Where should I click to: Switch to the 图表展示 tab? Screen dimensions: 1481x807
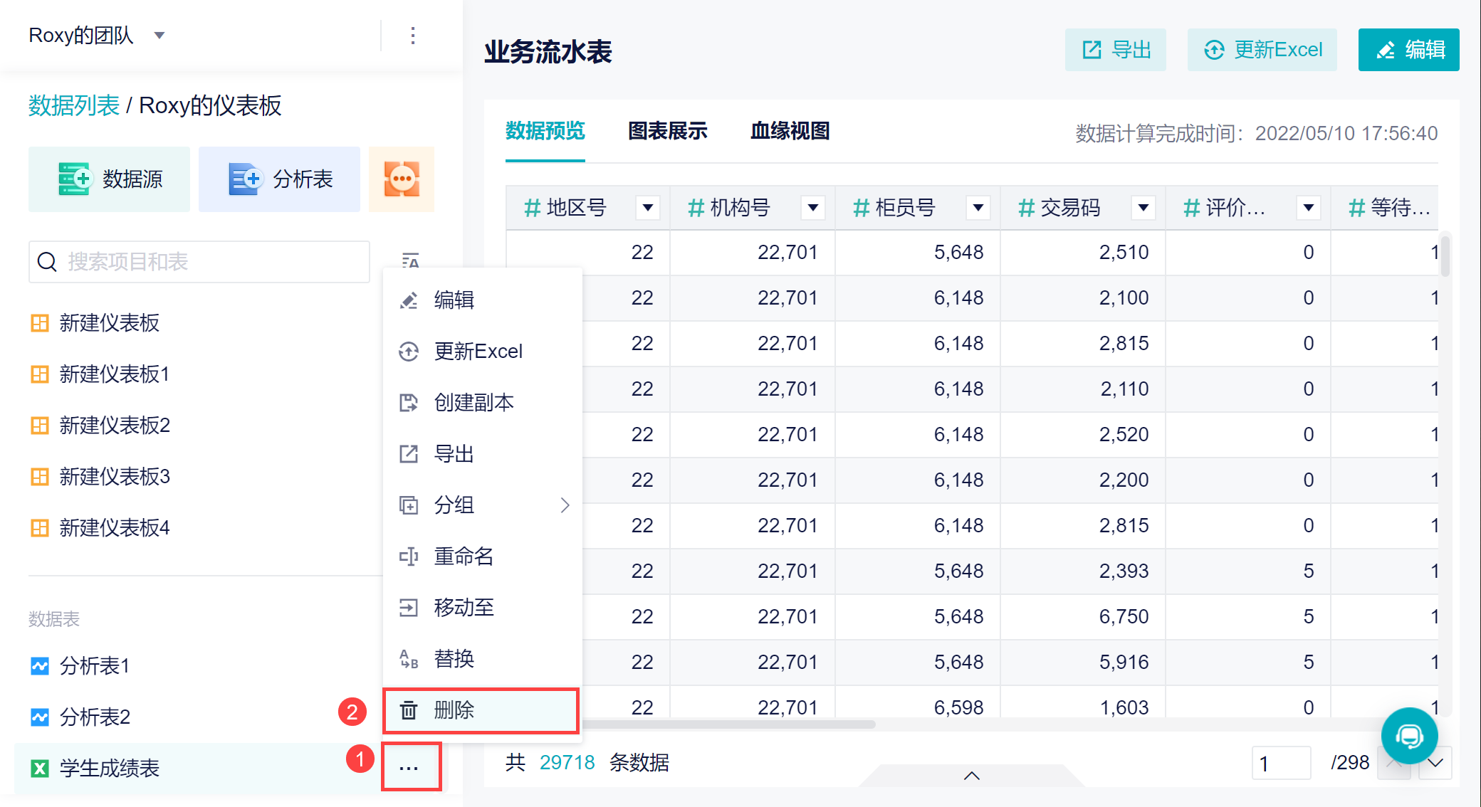coord(667,131)
